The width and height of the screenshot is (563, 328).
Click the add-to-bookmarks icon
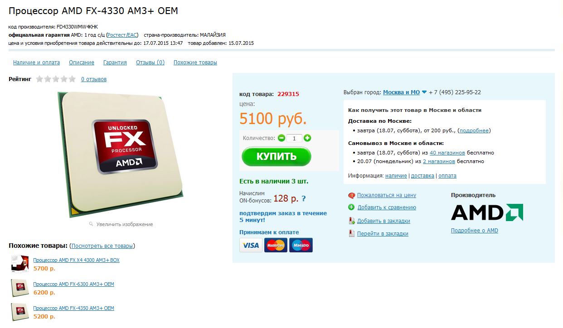point(351,221)
